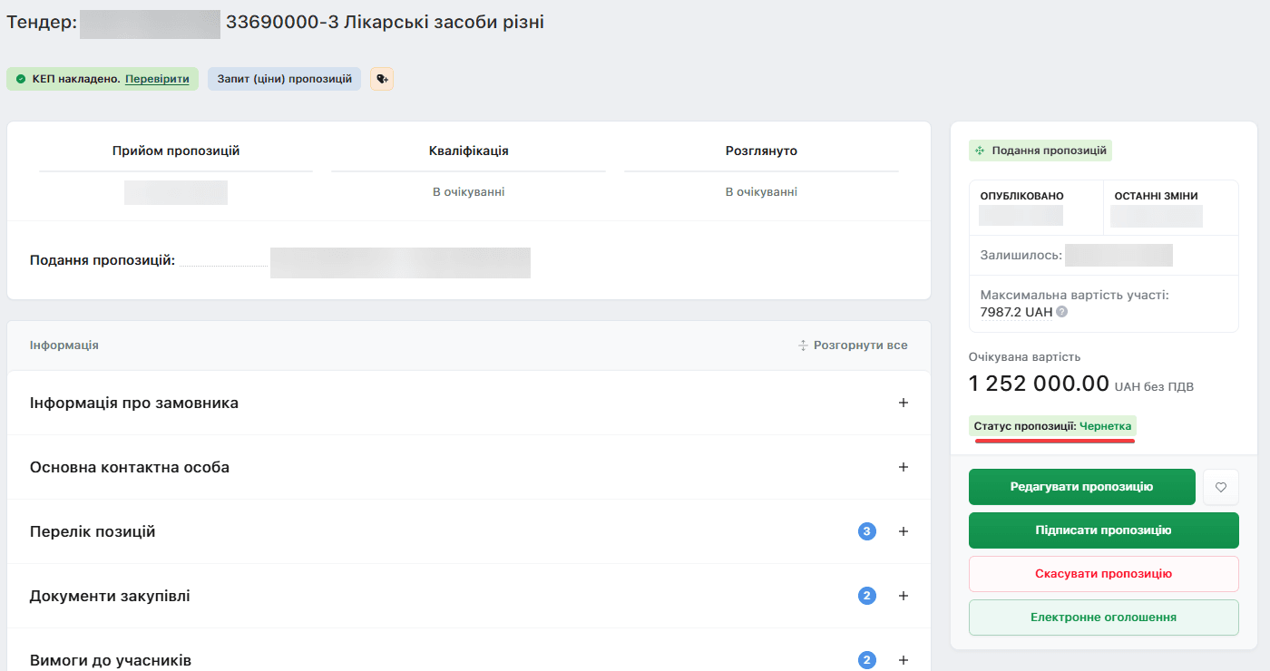Click badge 2 on Вимоги до учасників row

coord(867,660)
